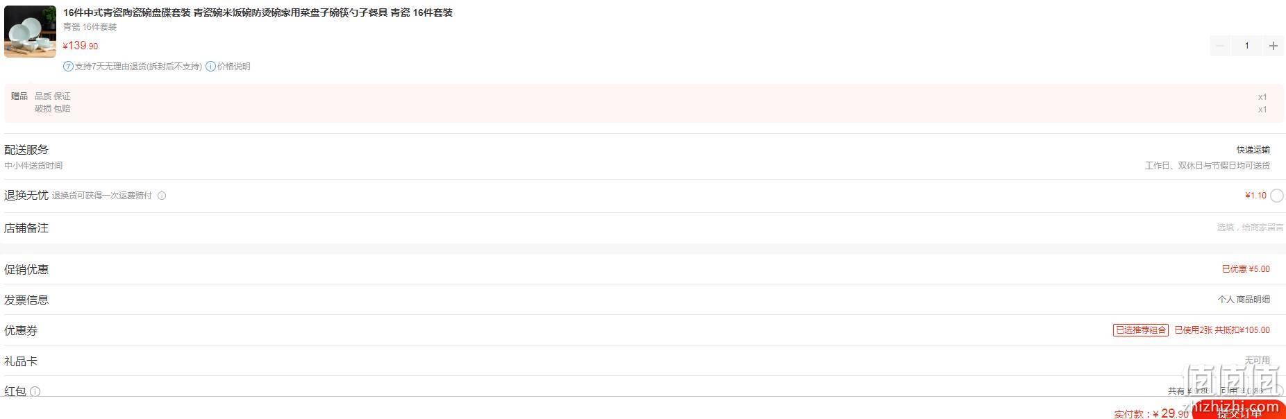Click the 工作日、双休日与节假日均可送货 delivery time
The height and width of the screenshot is (419, 1286).
click(x=1207, y=166)
